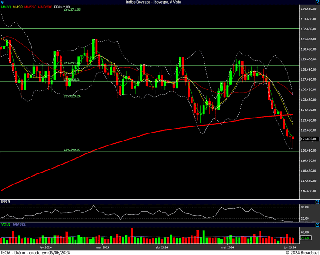The image size is (320, 255).
Task: Click the 129.091,86 resistance level label
Action: coord(72,63)
